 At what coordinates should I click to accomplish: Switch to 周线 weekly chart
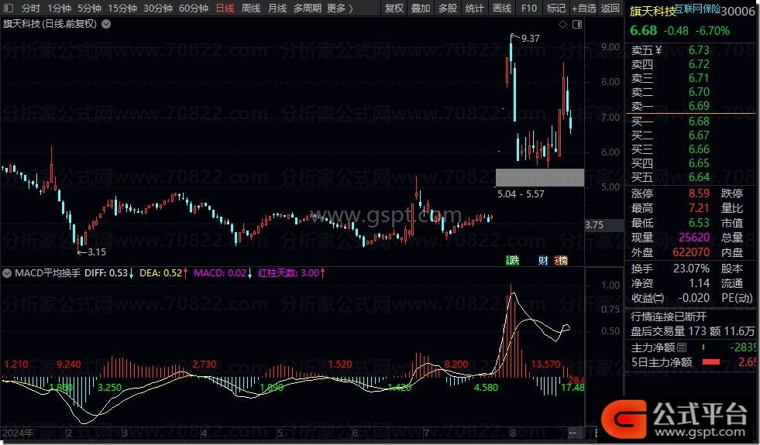pyautogui.click(x=250, y=9)
